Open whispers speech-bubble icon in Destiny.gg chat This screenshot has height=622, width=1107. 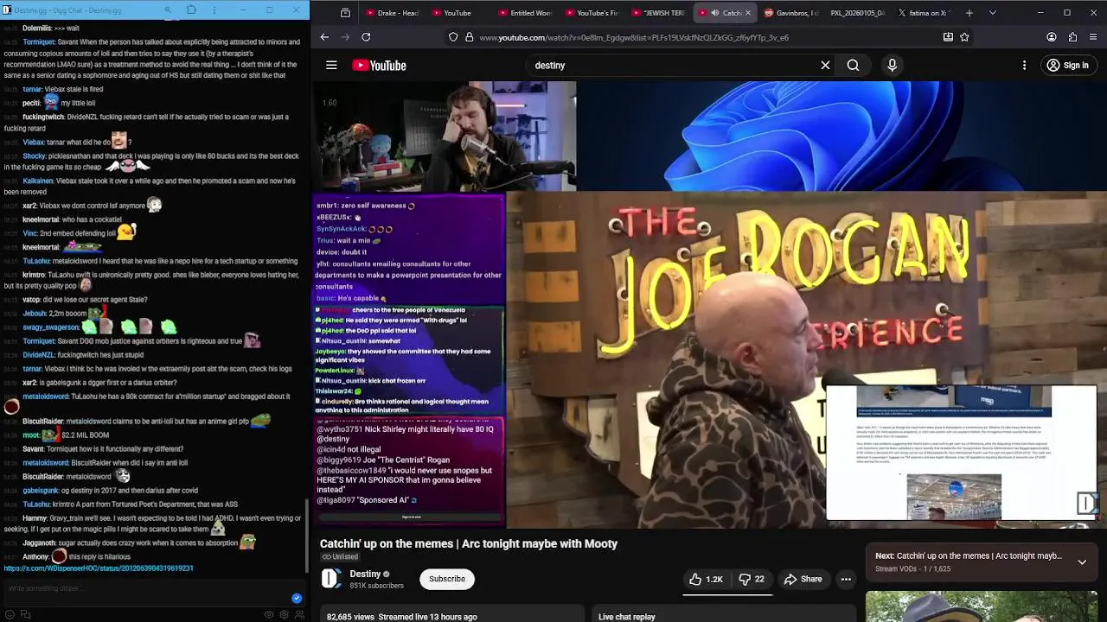click(x=25, y=614)
